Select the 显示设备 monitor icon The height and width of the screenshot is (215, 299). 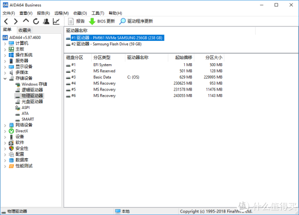tap(11, 67)
